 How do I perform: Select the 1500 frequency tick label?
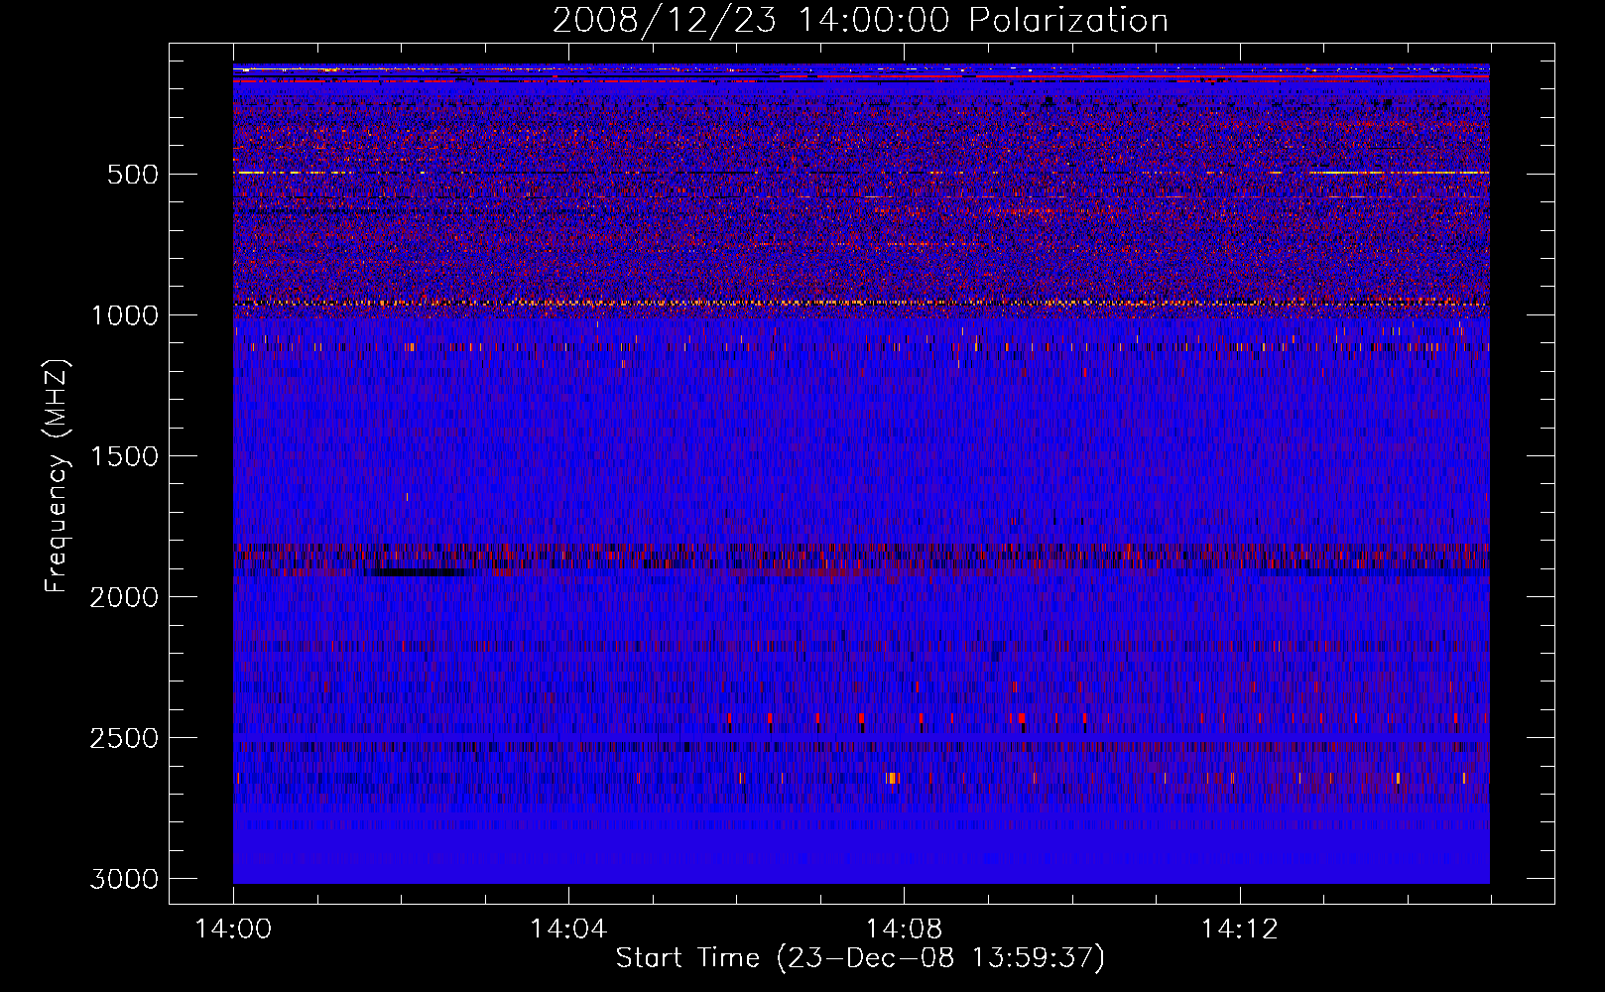124,456
